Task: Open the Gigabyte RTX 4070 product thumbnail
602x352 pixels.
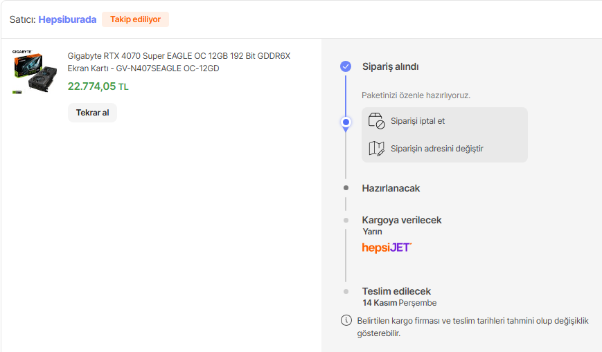Action: (34, 72)
